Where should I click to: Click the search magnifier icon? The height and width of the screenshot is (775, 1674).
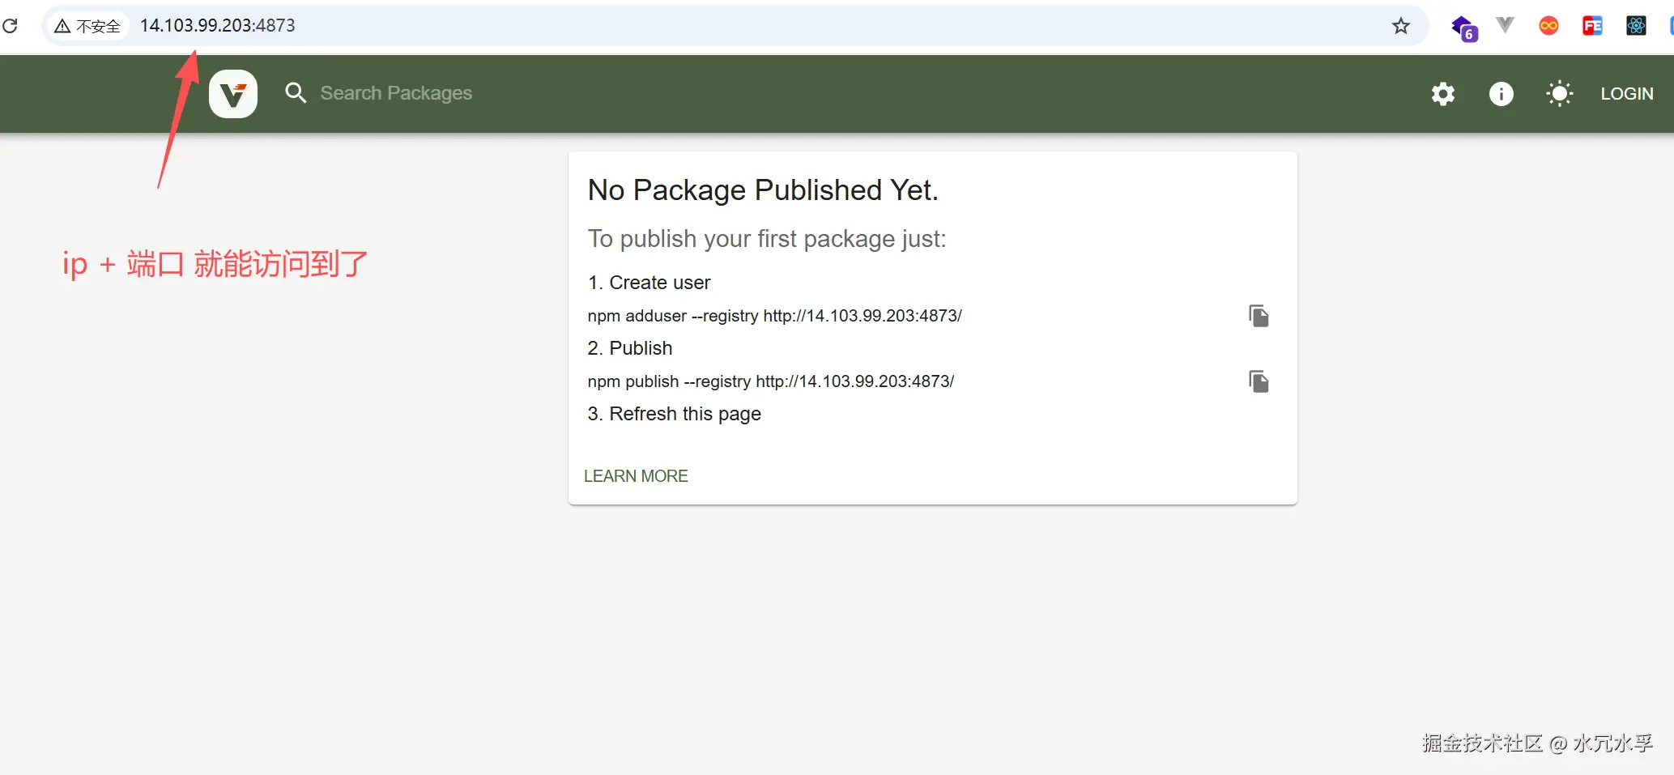(296, 93)
